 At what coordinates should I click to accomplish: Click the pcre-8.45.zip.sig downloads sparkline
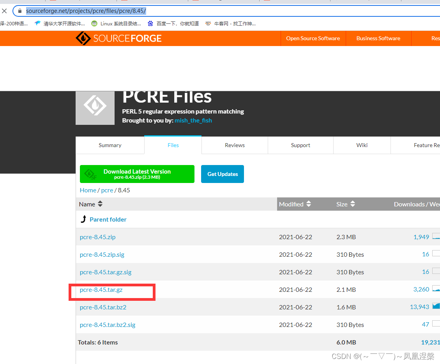click(x=436, y=253)
